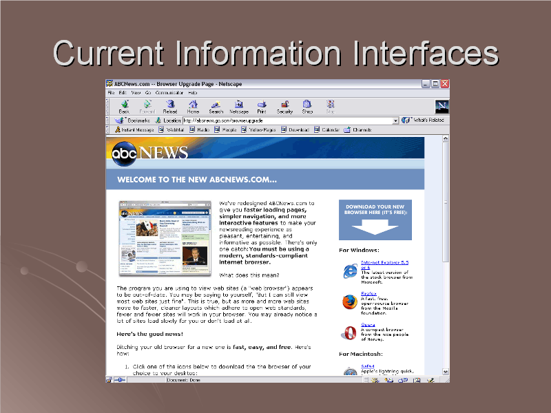Viewport: 551px width, 413px height.
Task: Click the 'For Macintosh:' heading
Action: pos(361,354)
